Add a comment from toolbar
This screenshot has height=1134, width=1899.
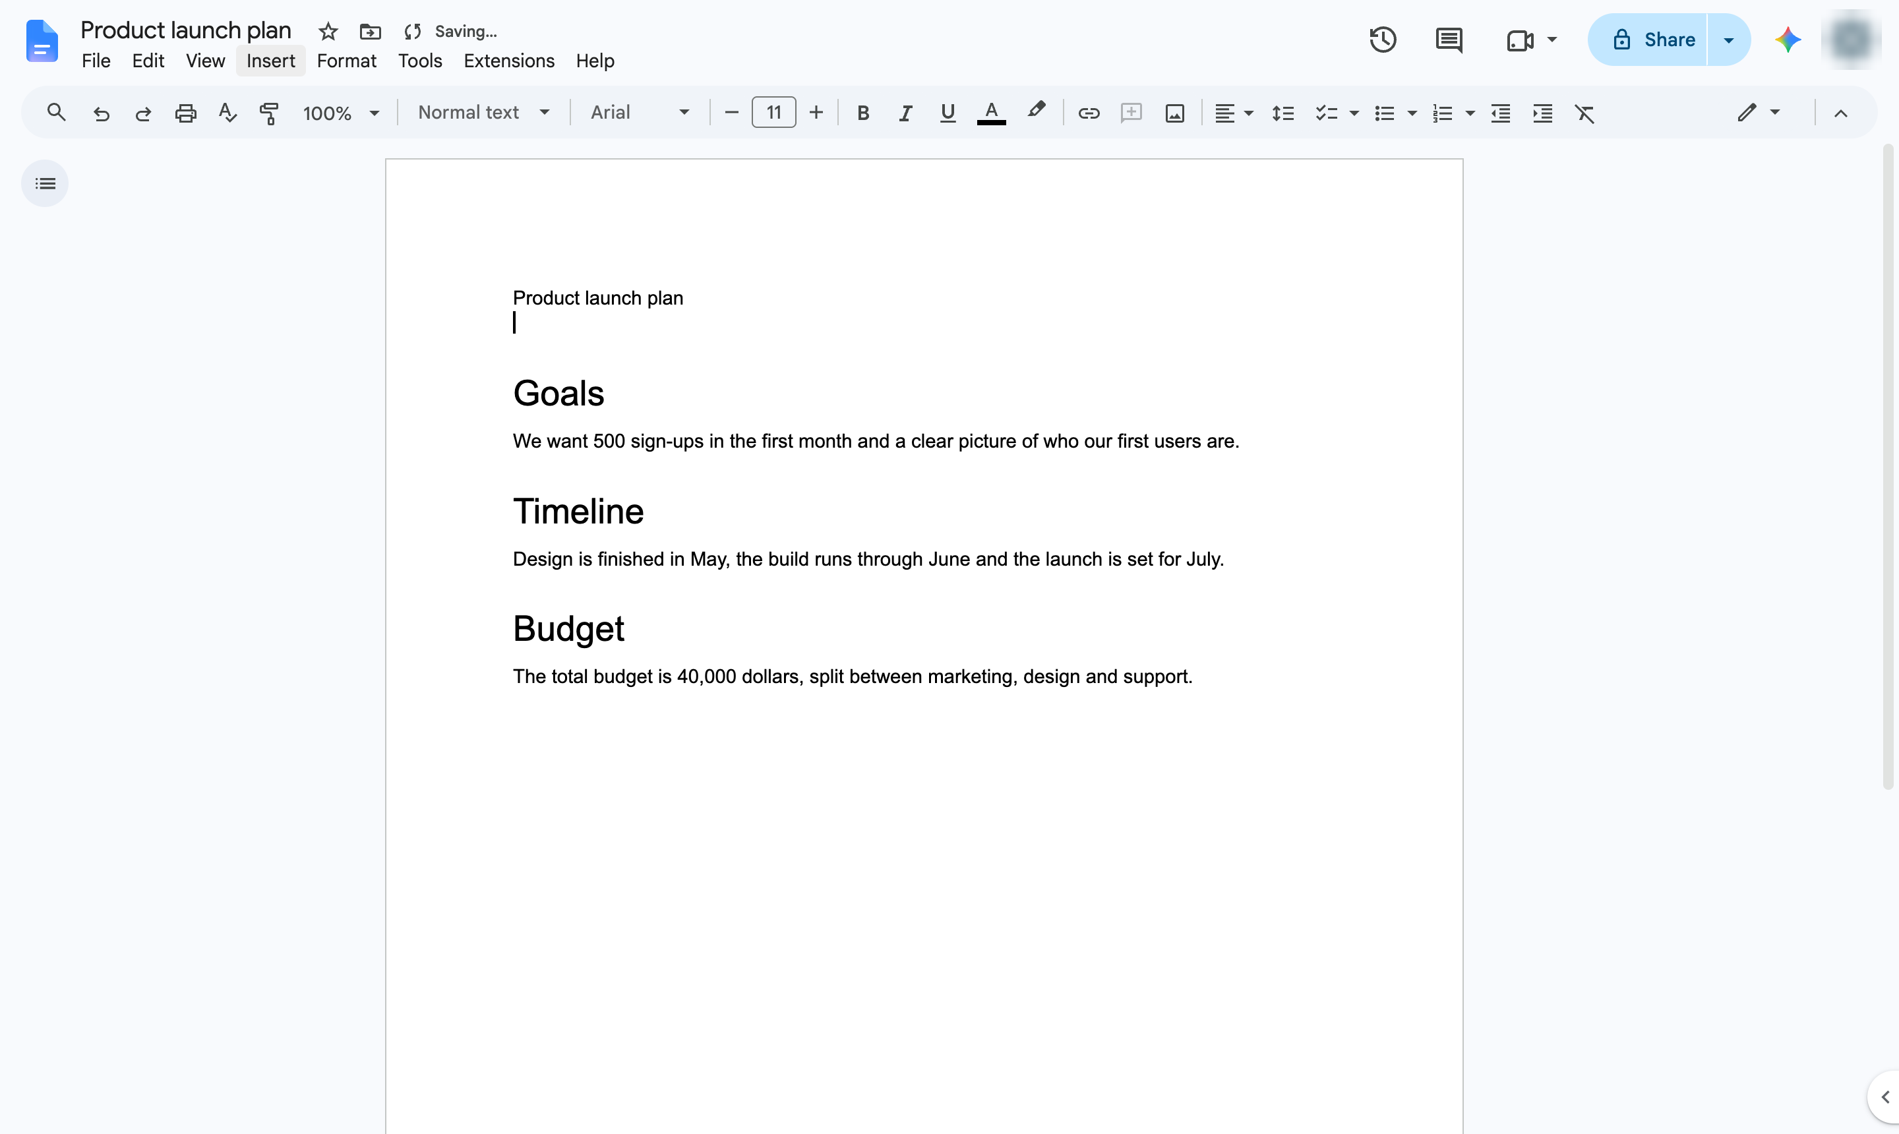click(1131, 113)
